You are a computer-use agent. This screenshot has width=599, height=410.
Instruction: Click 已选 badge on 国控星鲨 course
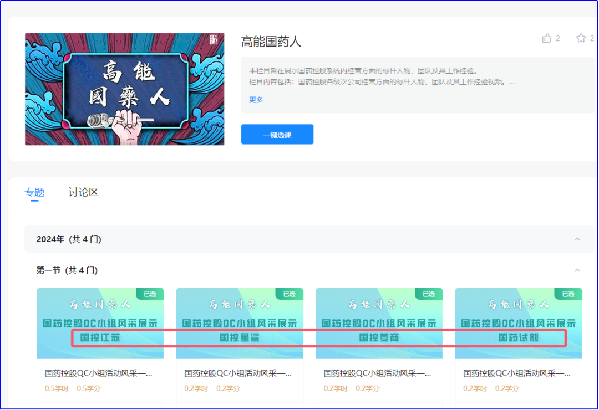(x=290, y=294)
